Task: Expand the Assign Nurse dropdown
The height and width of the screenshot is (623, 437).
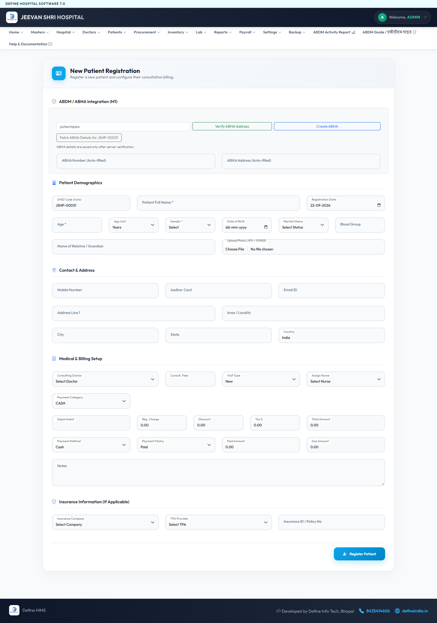Action: tap(346, 379)
